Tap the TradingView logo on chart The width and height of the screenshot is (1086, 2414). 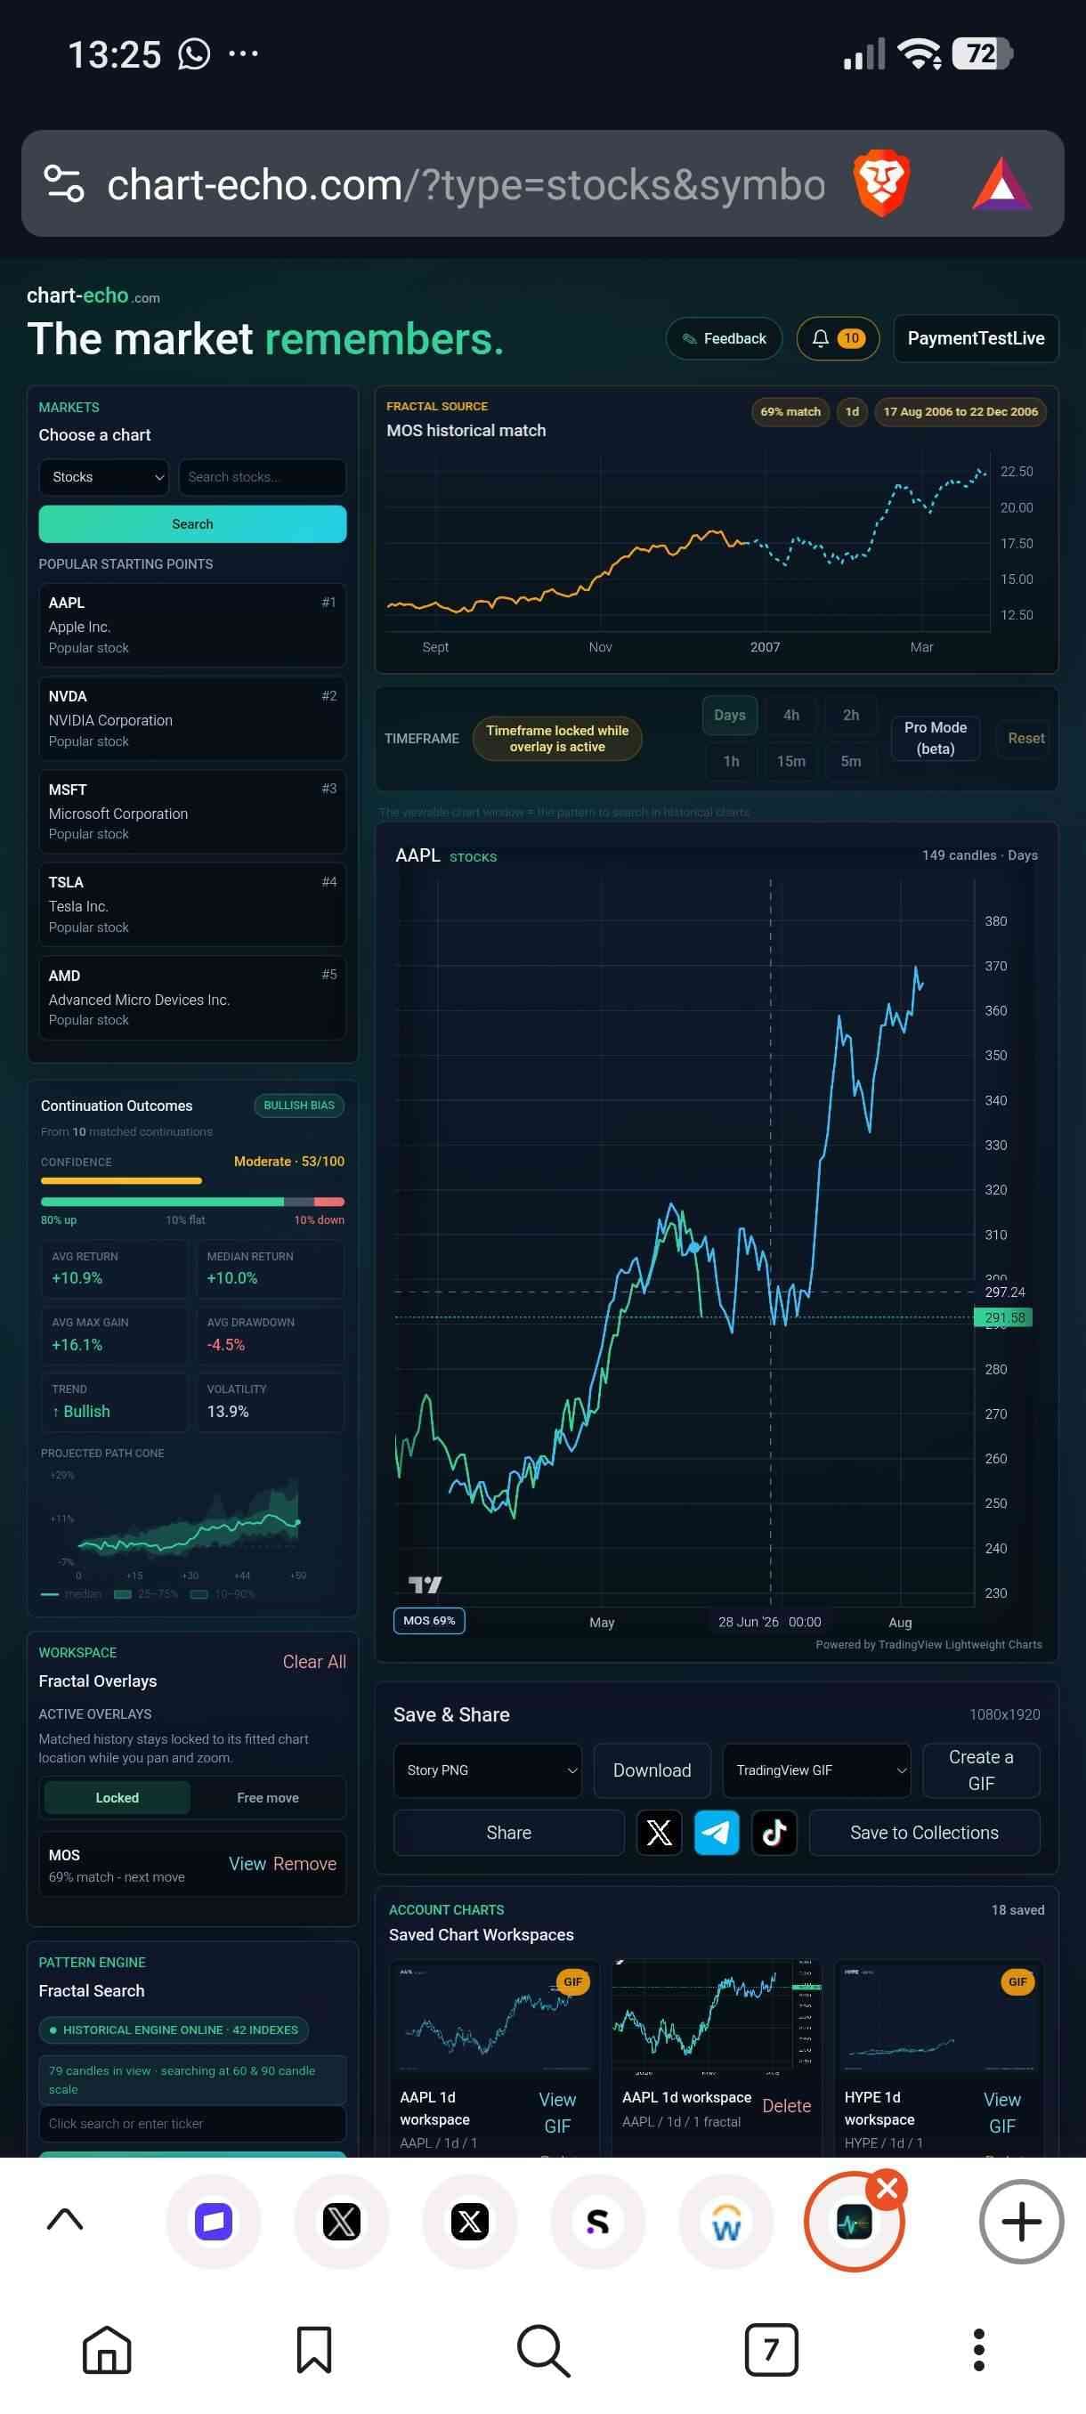tap(425, 1584)
